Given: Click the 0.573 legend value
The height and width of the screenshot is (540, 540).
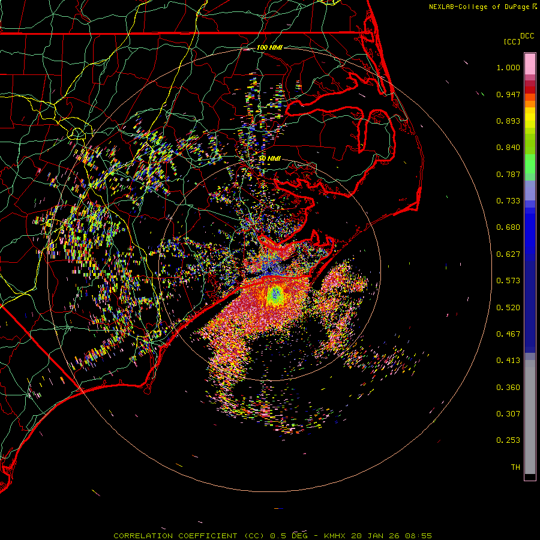Looking at the screenshot, I should (508, 281).
